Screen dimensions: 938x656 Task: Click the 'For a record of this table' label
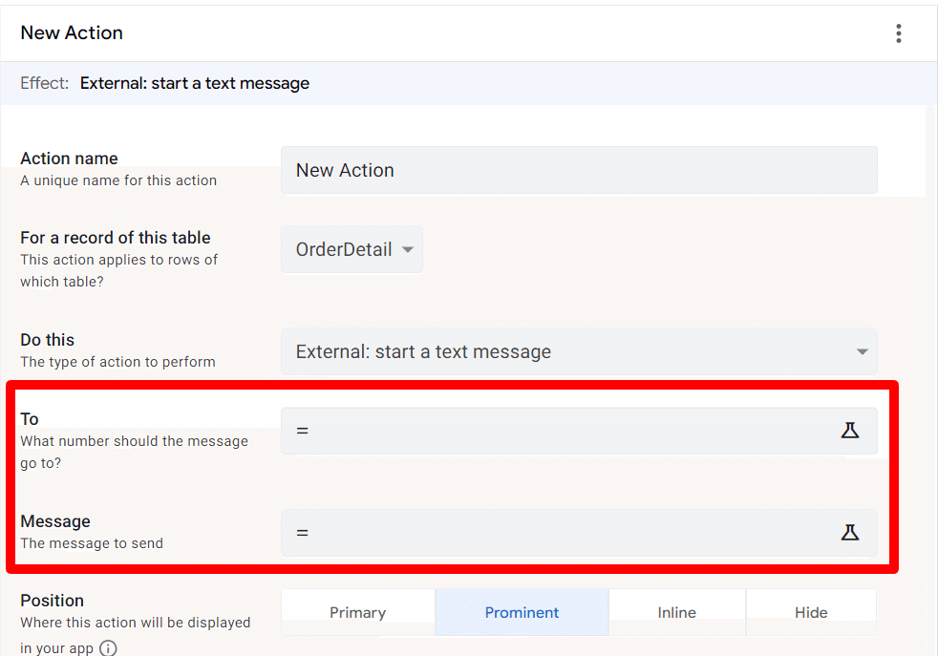point(116,238)
